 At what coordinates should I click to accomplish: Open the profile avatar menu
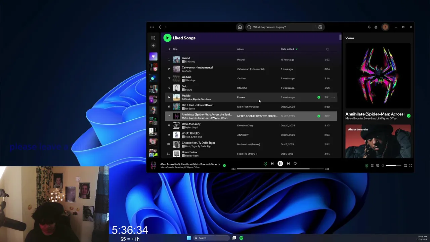(x=385, y=27)
